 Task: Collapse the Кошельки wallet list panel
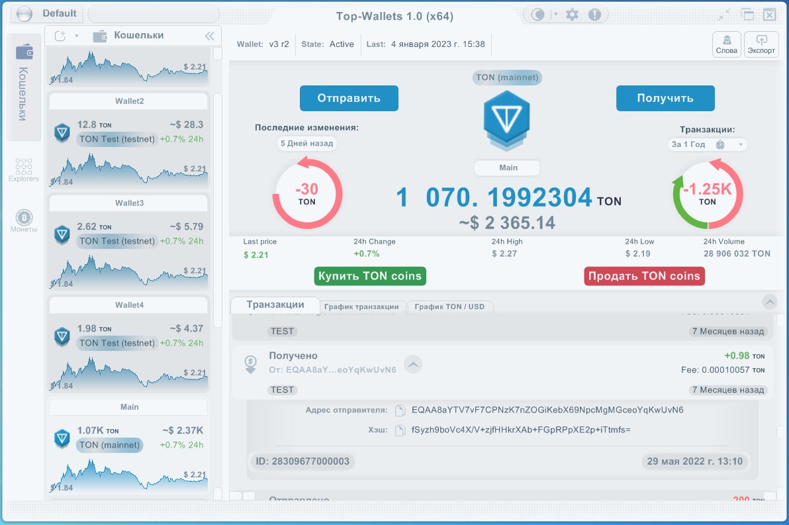pos(210,36)
